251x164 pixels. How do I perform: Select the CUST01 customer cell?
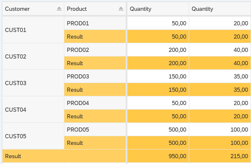pos(33,30)
